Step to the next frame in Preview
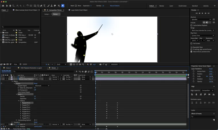 [x=205, y=13]
